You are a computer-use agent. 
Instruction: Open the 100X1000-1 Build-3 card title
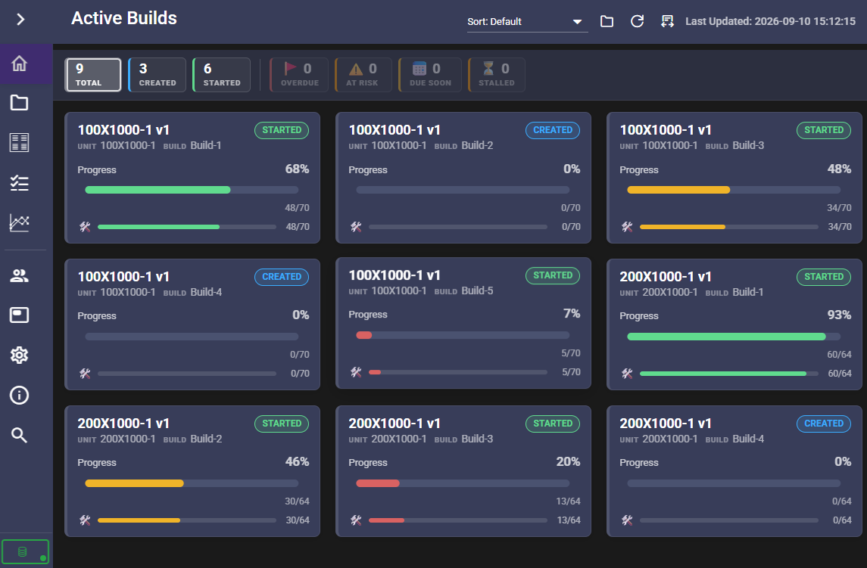665,130
